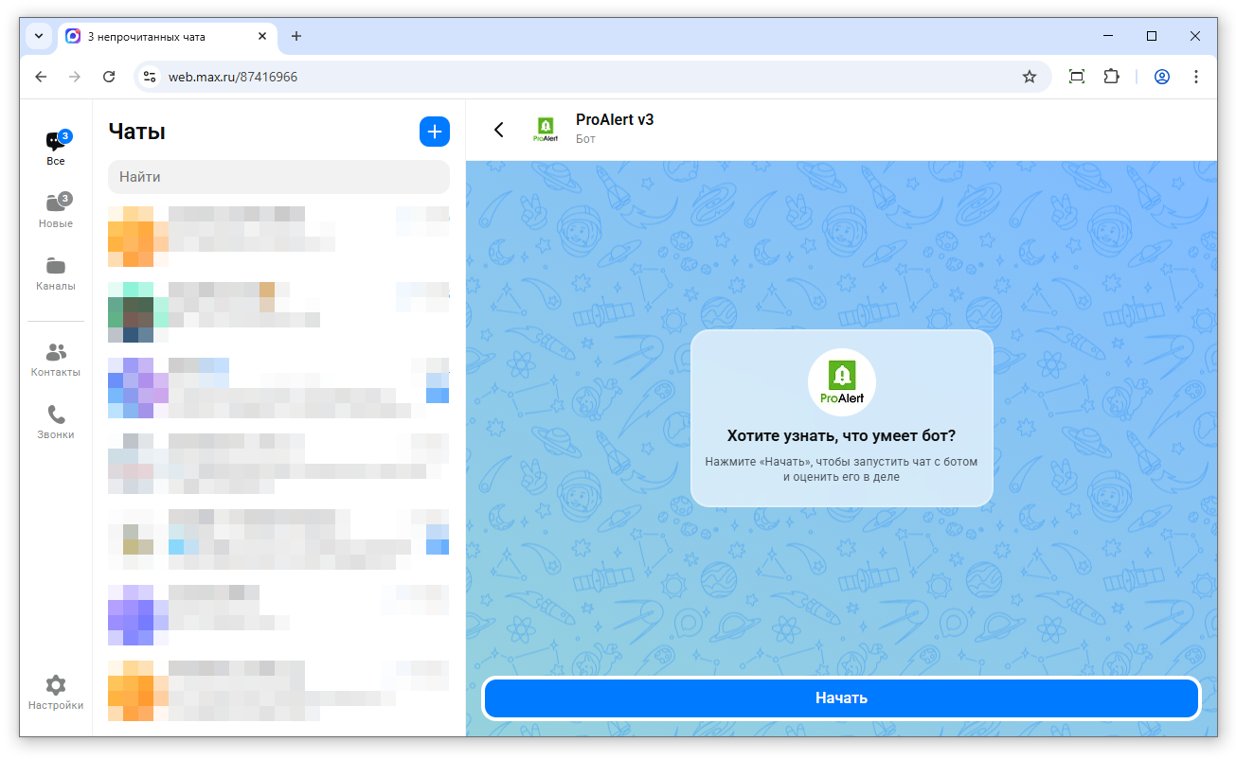Open the Звонки calls section
This screenshot has height=759, width=1236.
pyautogui.click(x=56, y=422)
